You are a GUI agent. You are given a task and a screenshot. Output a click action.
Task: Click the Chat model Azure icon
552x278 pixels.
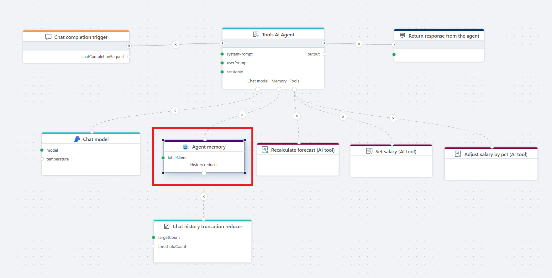(x=77, y=139)
